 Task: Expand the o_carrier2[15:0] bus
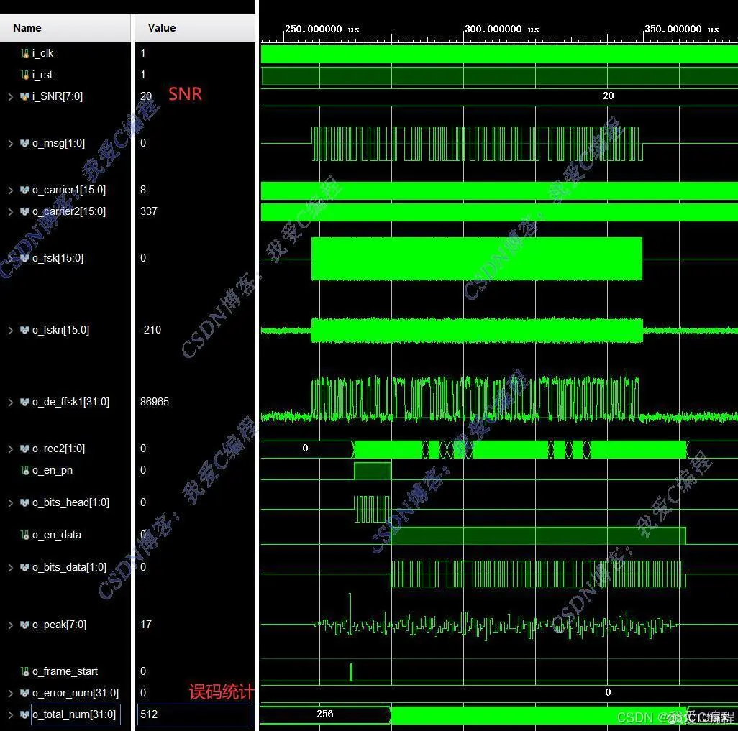(10, 211)
